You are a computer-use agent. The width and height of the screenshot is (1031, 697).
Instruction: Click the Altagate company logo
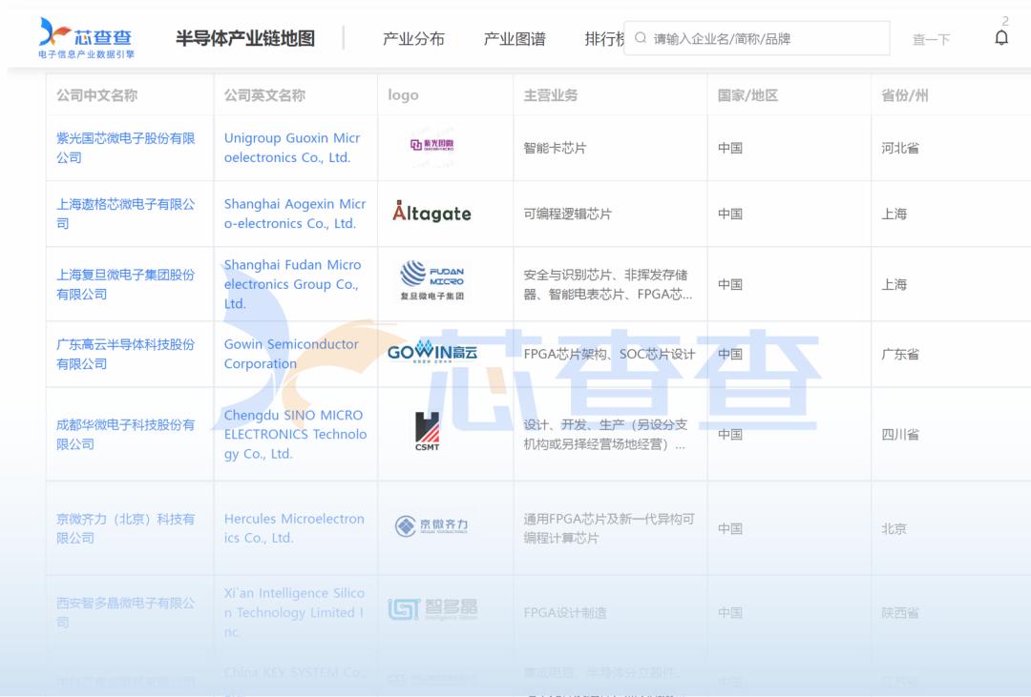pos(434,214)
